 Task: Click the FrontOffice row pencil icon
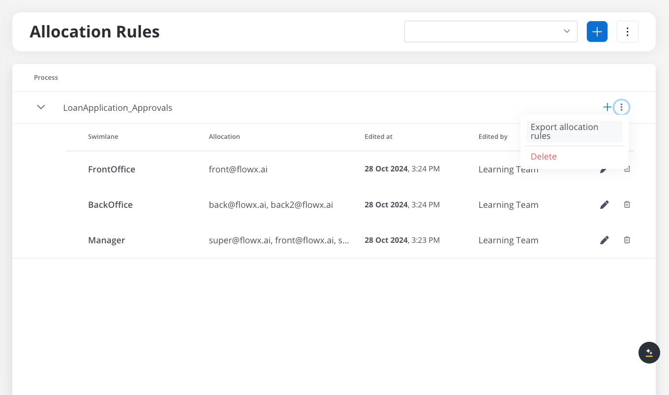[604, 170]
